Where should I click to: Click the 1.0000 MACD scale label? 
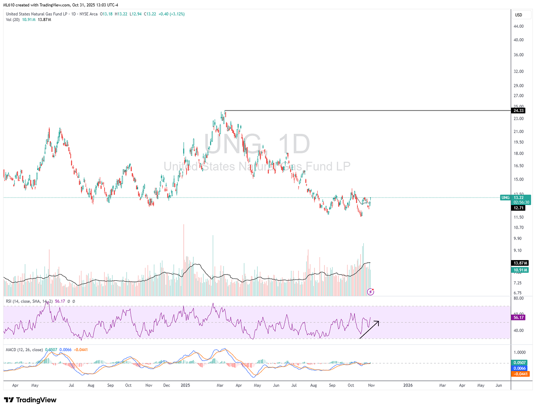[x=520, y=353]
